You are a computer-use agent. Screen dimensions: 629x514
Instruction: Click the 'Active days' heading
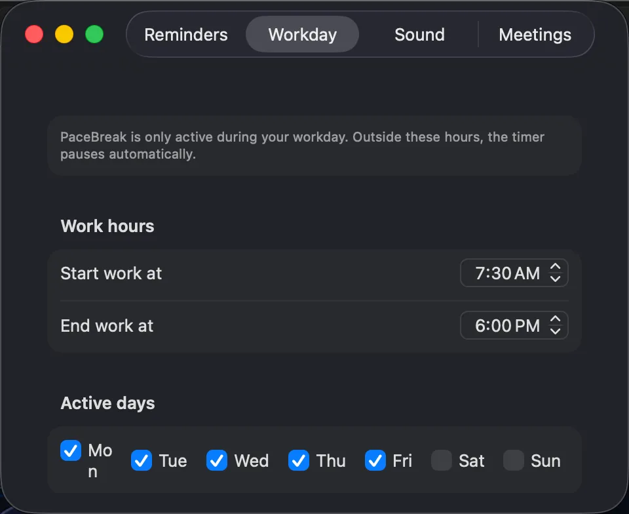pyautogui.click(x=107, y=403)
